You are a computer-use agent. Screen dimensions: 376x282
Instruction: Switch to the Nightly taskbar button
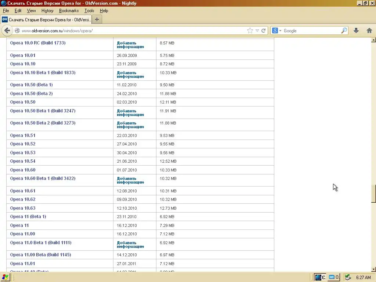point(320,278)
